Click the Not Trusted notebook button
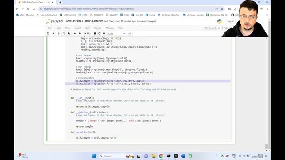285x160 pixels. pos(210,28)
